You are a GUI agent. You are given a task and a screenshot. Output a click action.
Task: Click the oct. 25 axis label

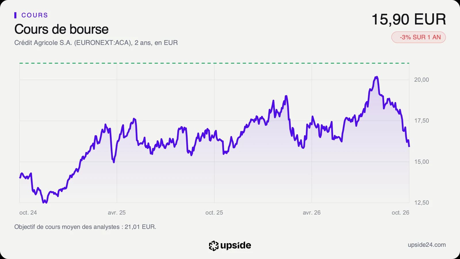214,213
